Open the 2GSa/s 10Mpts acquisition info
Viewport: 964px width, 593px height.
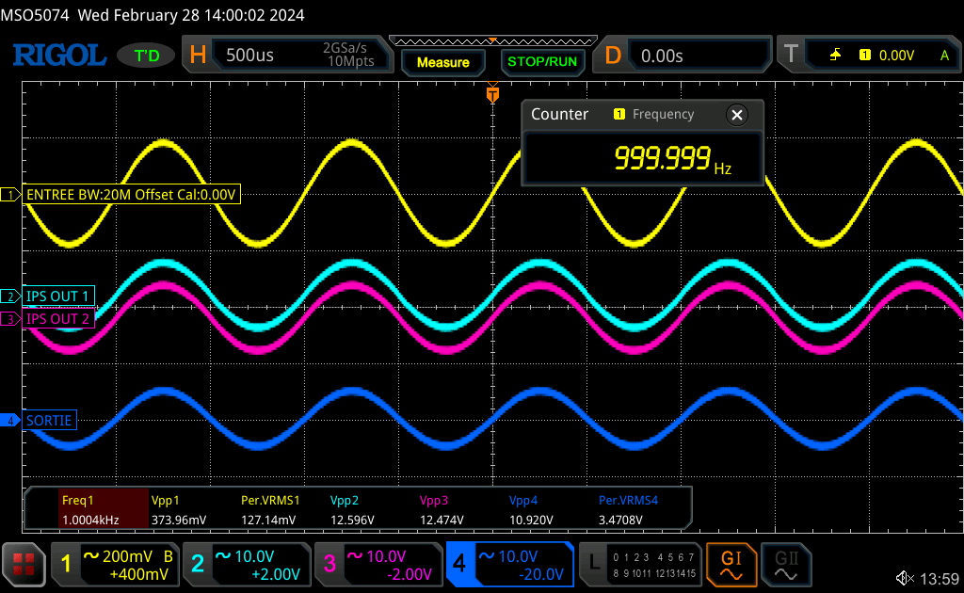coord(350,55)
